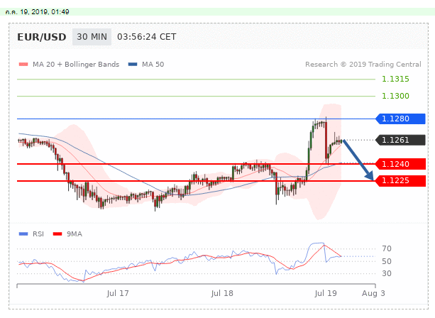Image resolution: width=435 pixels, height=318 pixels.
Task: Click the black 1.1261 current price tag
Action: (x=400, y=140)
